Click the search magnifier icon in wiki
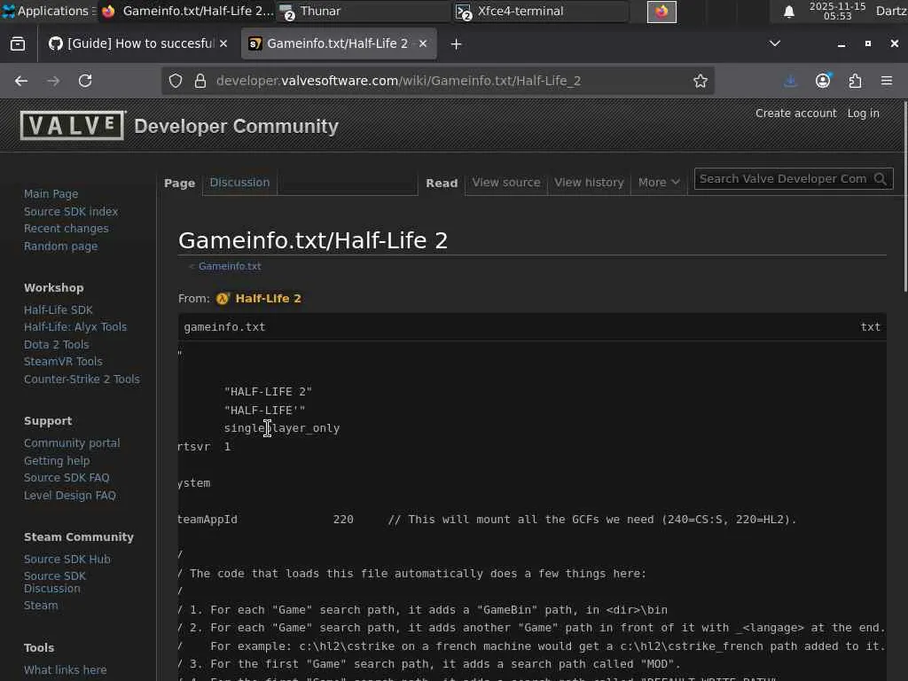Image resolution: width=908 pixels, height=681 pixels. [881, 179]
